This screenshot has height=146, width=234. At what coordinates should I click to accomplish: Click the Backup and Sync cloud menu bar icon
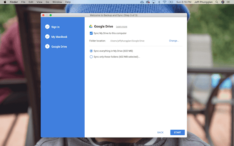[x=142, y=2]
